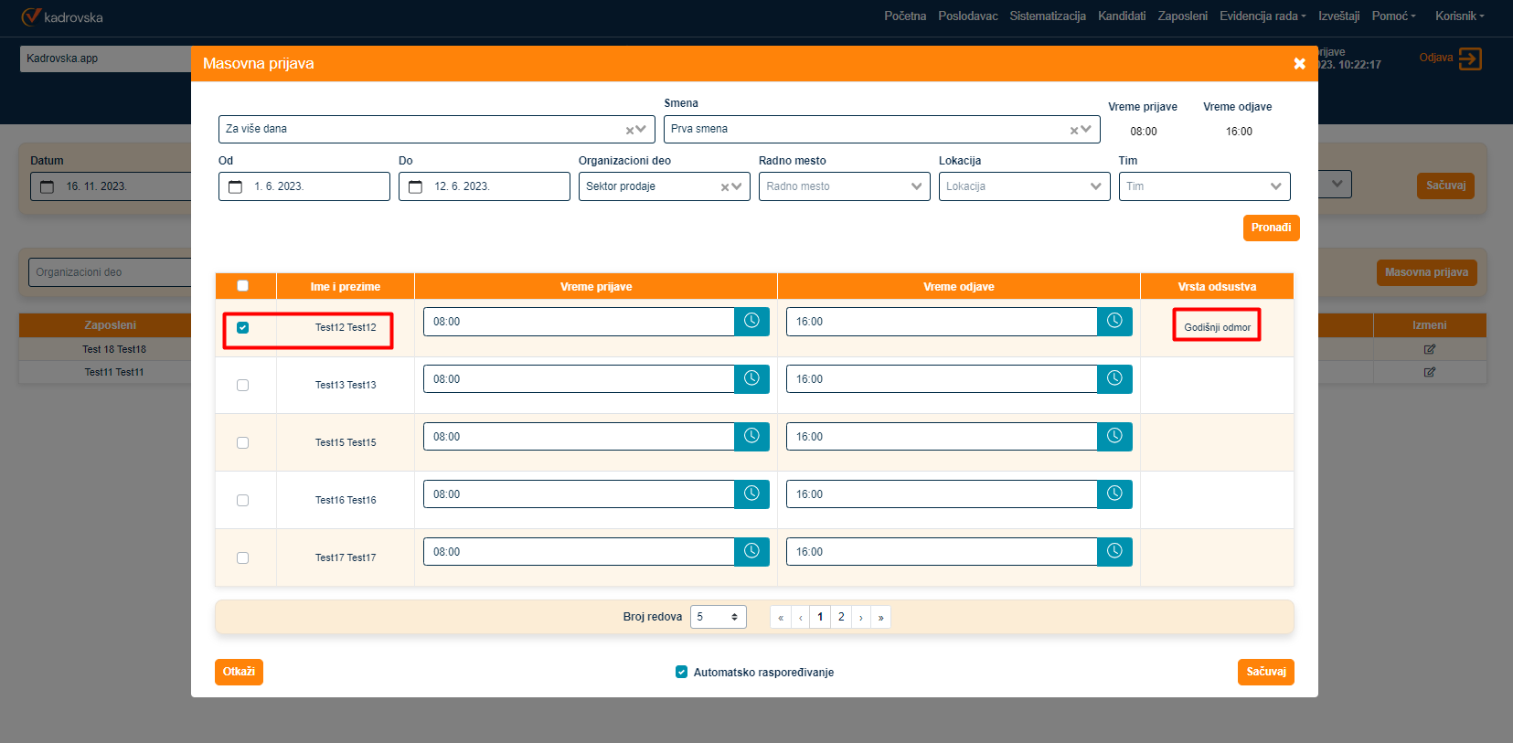Go to page 2 of the table
Screen dimensions: 1513x743
(x=841, y=617)
